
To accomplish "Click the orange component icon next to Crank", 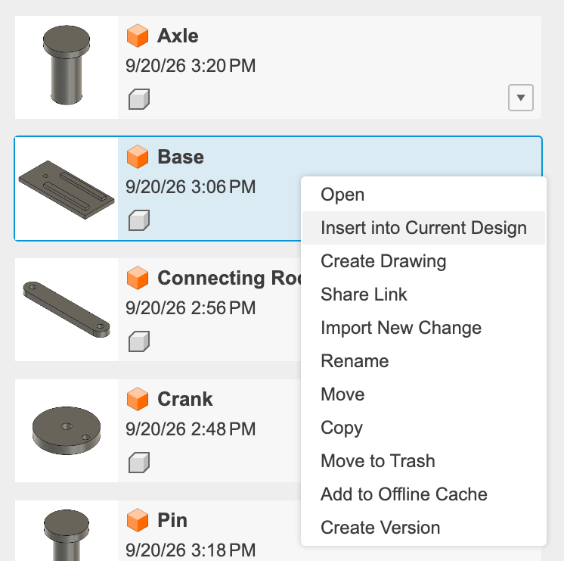I will tap(138, 399).
